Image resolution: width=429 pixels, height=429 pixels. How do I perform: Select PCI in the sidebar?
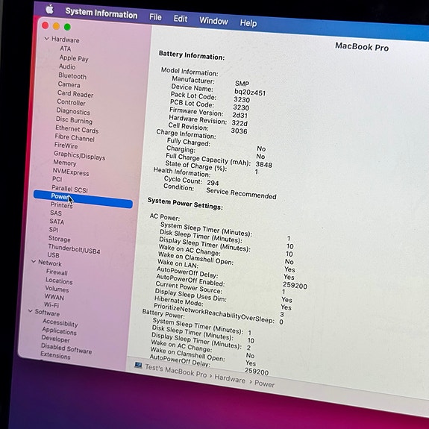click(57, 179)
